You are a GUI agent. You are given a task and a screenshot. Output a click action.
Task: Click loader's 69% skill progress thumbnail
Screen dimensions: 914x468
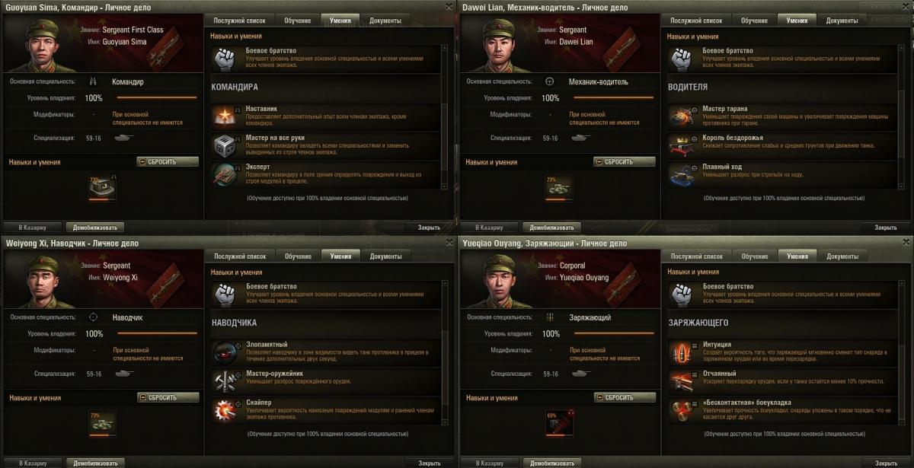click(557, 423)
